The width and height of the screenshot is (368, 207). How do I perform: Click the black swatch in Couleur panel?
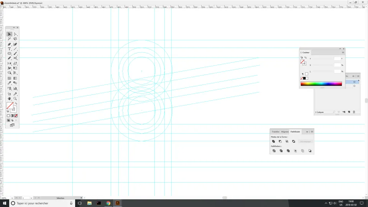tap(304, 78)
